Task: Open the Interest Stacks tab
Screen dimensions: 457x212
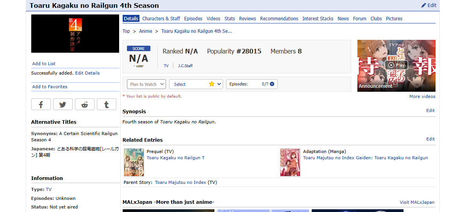Action: tap(318, 19)
